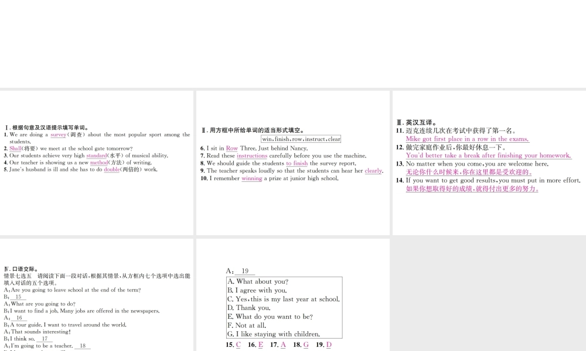The image size is (586, 351).
Task: Click the heading 'Ⅳ.口语交际'
Action: [21, 269]
